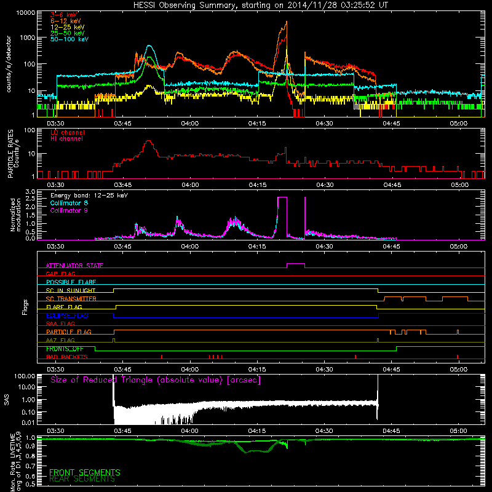Click the counts/s/detector y-axis label
The height and width of the screenshot is (492, 492).
(x=9, y=64)
